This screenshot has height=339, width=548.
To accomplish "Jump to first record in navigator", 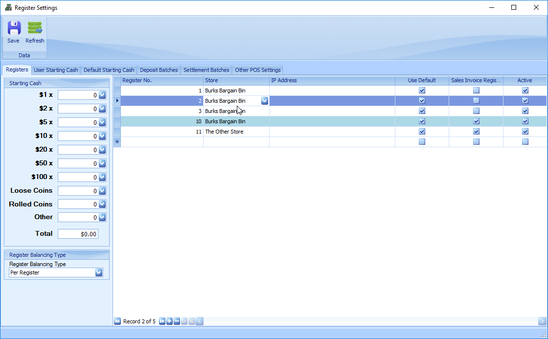I will 117,321.
